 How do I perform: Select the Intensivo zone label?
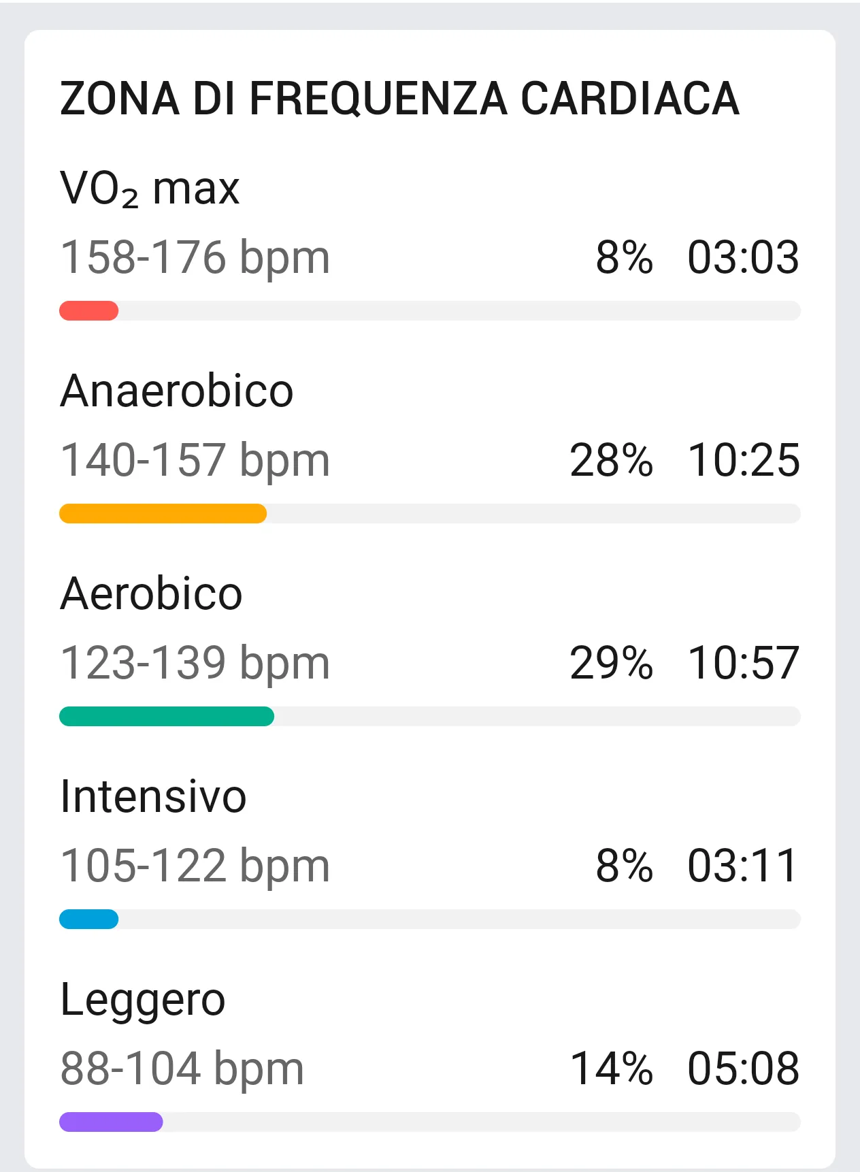click(153, 797)
